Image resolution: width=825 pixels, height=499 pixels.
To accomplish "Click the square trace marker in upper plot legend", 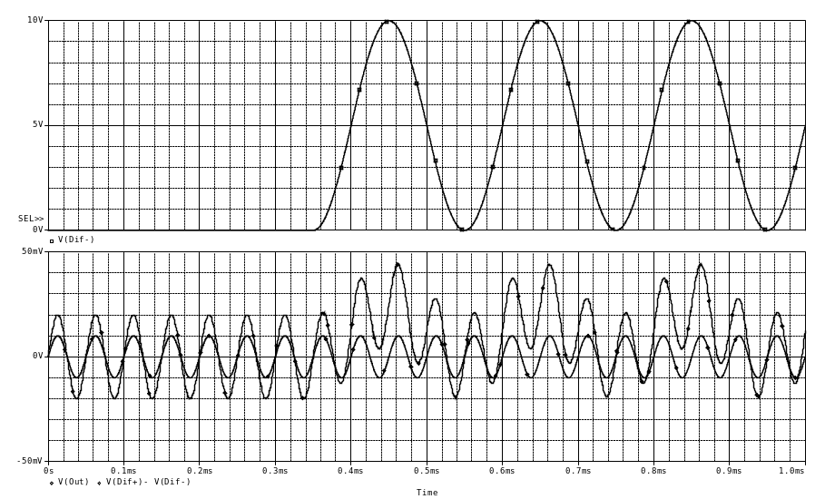I will [53, 240].
